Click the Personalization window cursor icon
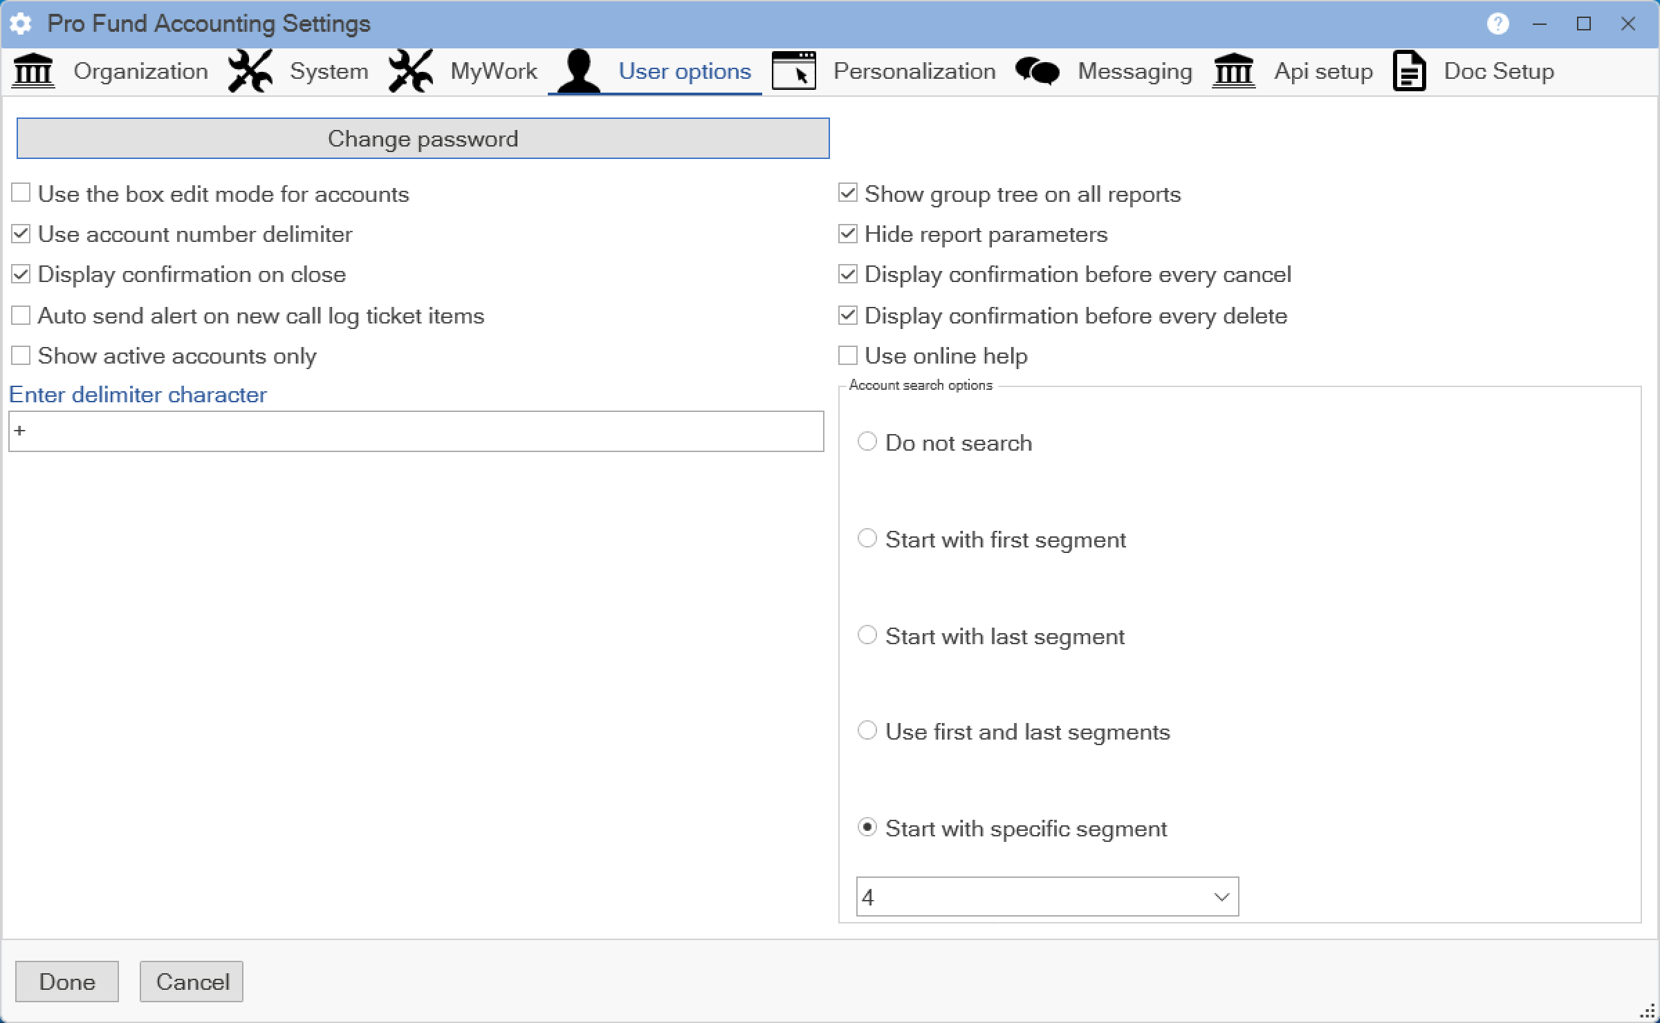Viewport: 1660px width, 1023px height. click(x=793, y=71)
